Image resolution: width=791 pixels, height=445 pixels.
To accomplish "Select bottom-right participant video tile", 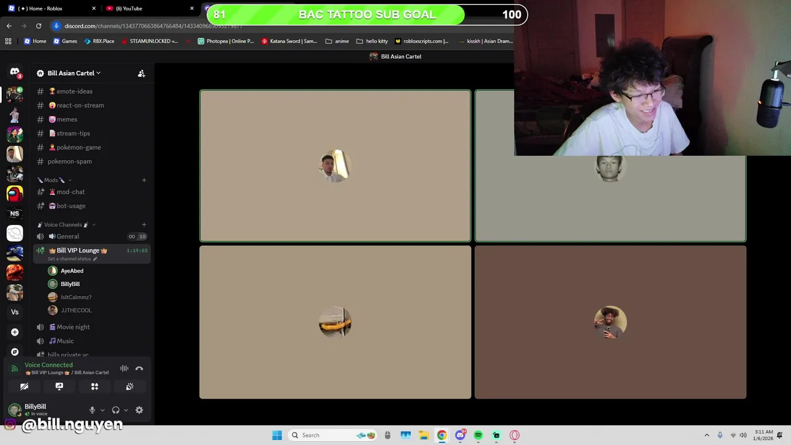I will click(611, 322).
